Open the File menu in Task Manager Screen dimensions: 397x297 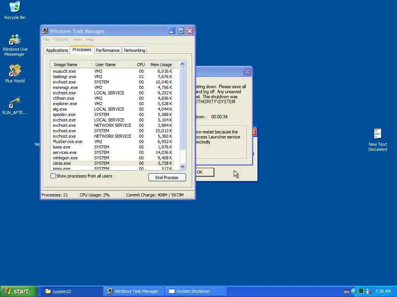[46, 39]
